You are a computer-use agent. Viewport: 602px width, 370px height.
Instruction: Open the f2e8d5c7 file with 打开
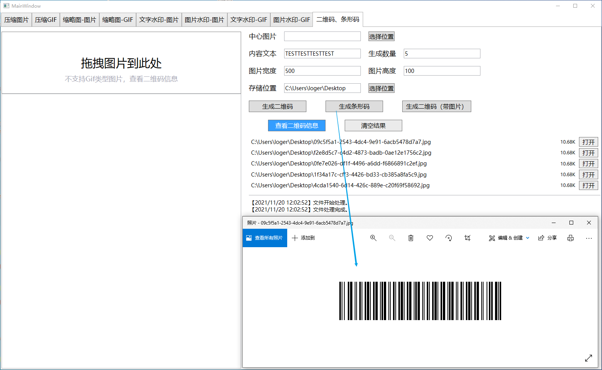click(589, 153)
